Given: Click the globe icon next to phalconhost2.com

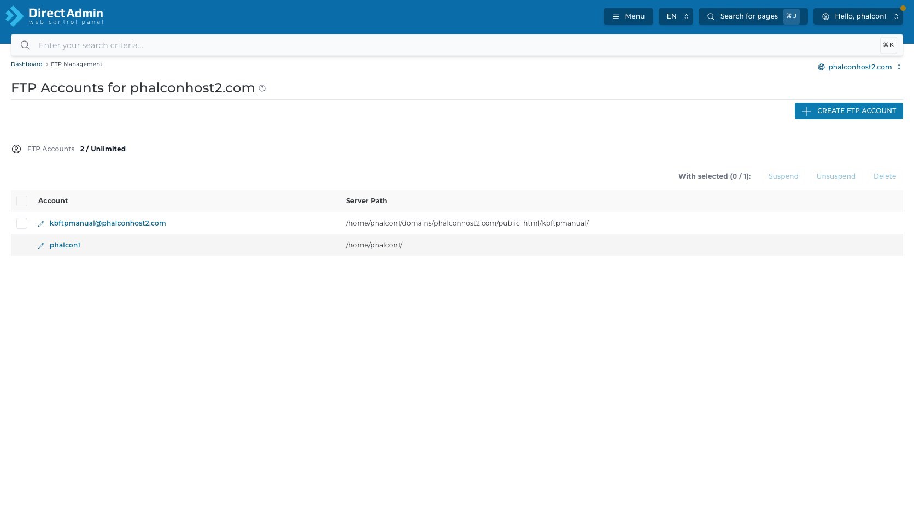Looking at the screenshot, I should click(x=821, y=67).
